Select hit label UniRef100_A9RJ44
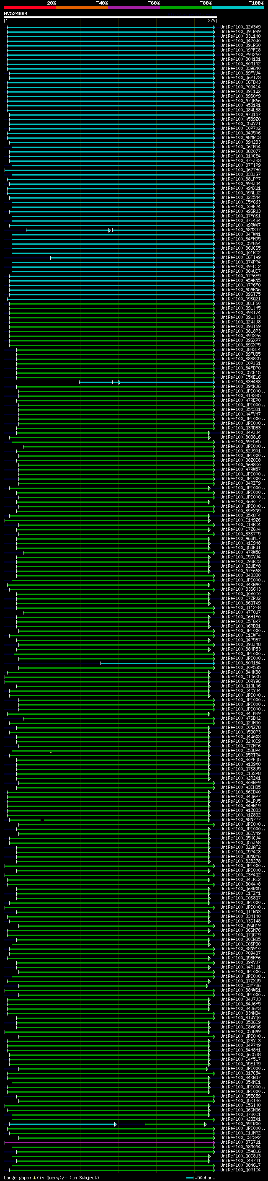Image resolution: width=268 pixels, height=1181 pixels. [x=240, y=184]
